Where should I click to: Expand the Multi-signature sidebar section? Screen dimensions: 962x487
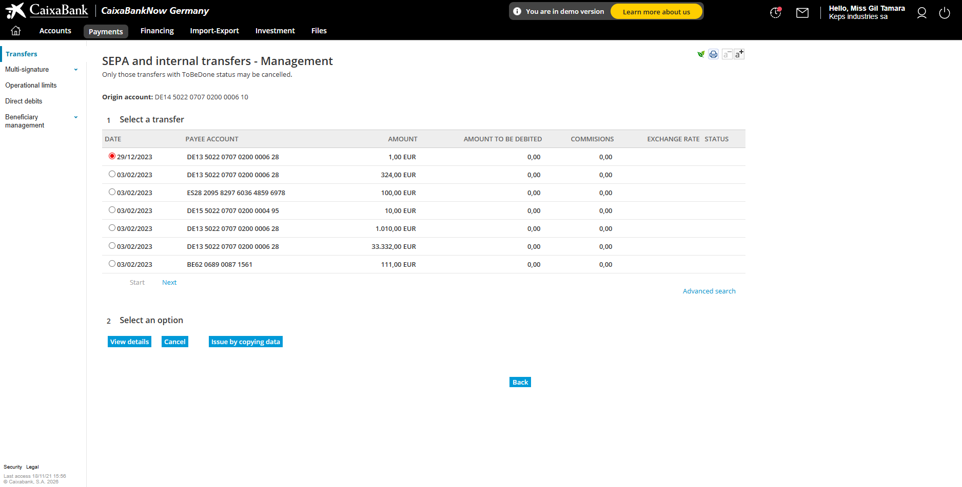pyautogui.click(x=76, y=69)
